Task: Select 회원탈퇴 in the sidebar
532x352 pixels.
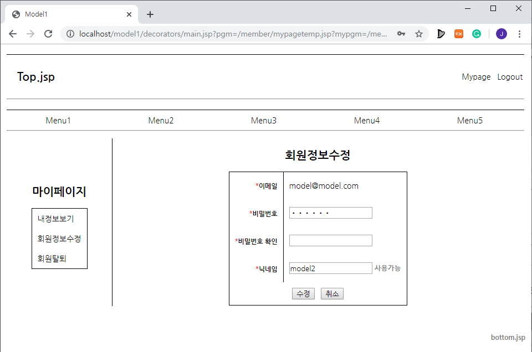Action: [x=52, y=258]
